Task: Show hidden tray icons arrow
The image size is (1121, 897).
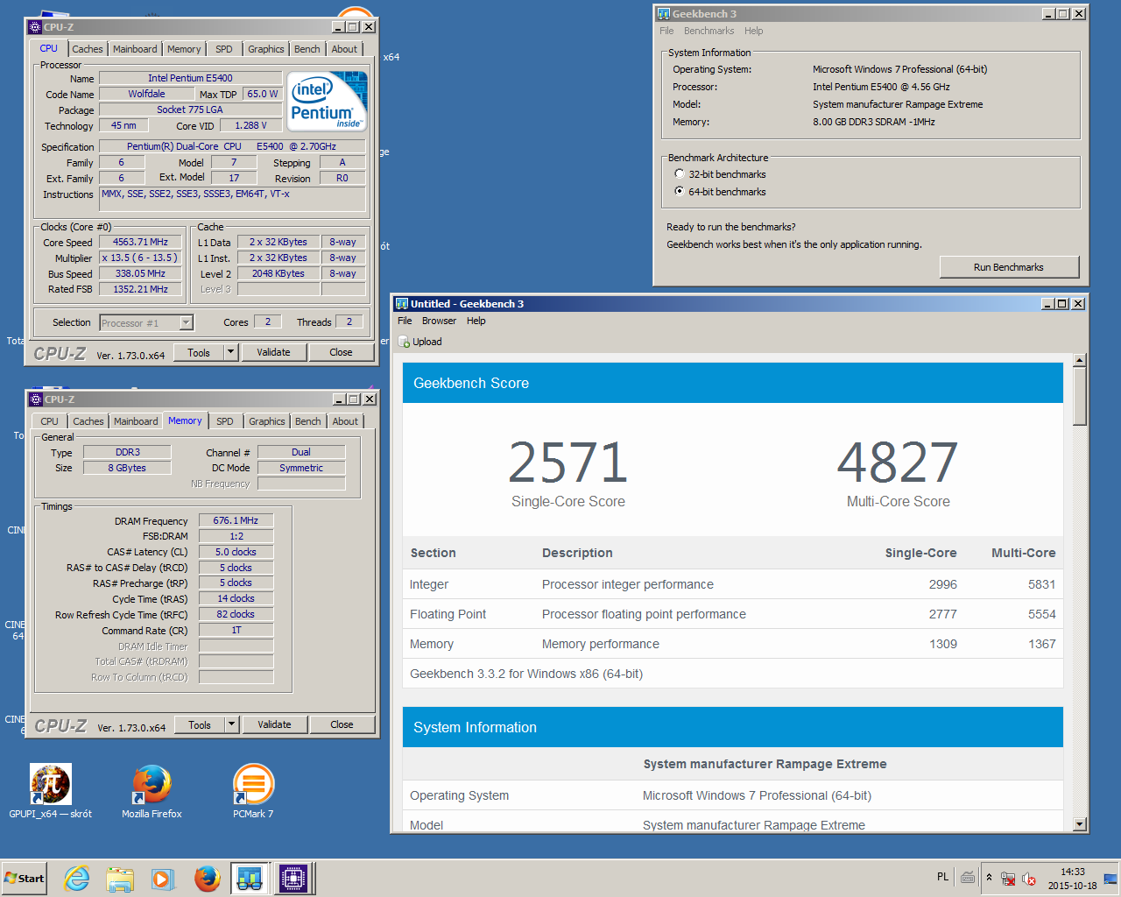Action: tap(989, 878)
